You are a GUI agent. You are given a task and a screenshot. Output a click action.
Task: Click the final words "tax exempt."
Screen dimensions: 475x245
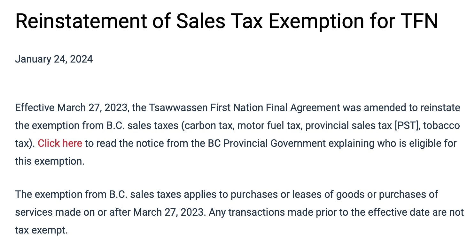pos(42,230)
